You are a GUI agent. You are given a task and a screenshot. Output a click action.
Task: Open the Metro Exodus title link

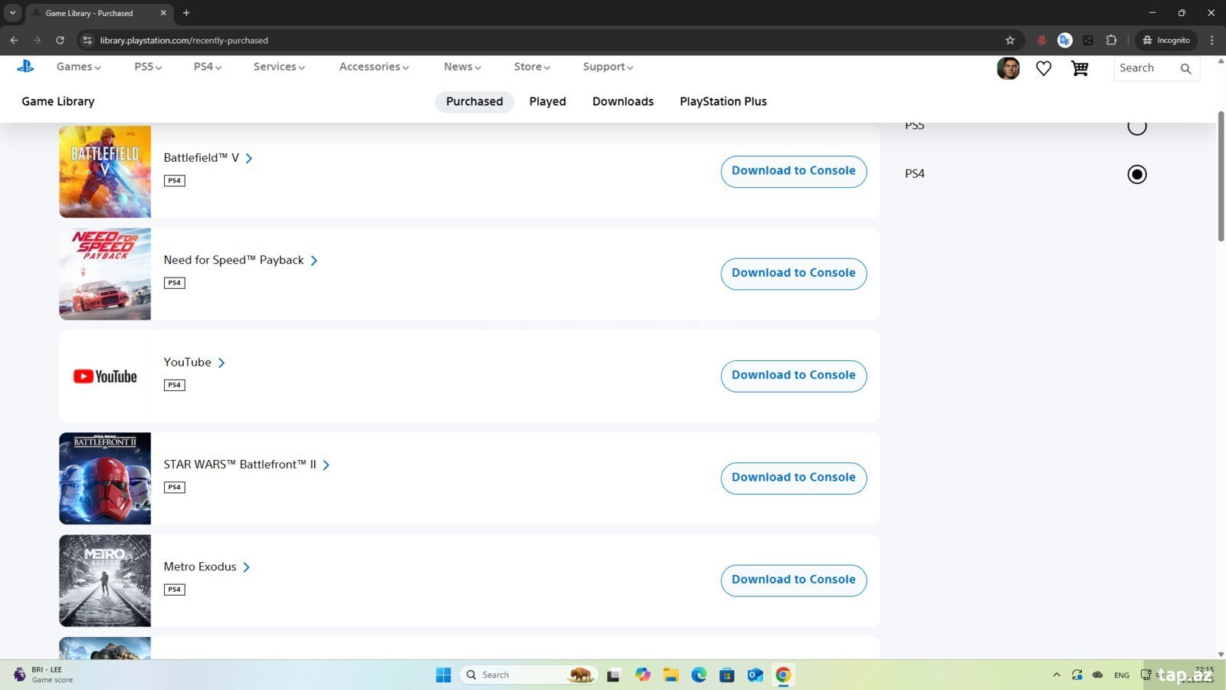click(x=207, y=567)
